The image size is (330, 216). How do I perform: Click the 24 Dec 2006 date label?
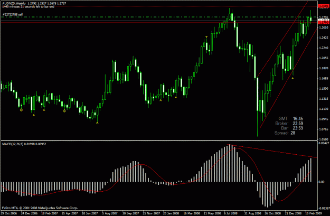29,213
